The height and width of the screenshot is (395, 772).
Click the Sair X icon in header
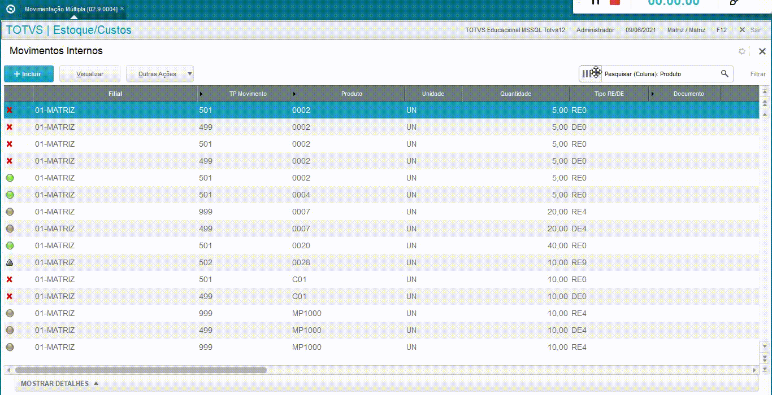(743, 30)
